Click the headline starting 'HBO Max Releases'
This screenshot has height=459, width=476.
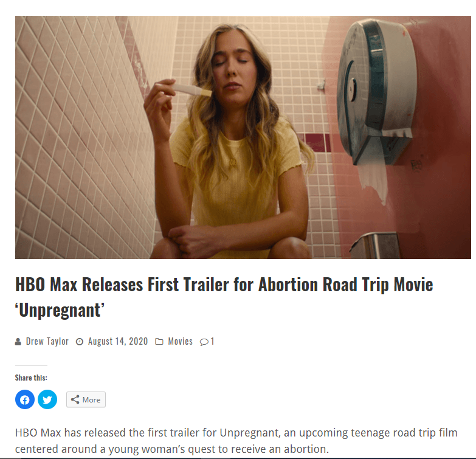click(224, 297)
